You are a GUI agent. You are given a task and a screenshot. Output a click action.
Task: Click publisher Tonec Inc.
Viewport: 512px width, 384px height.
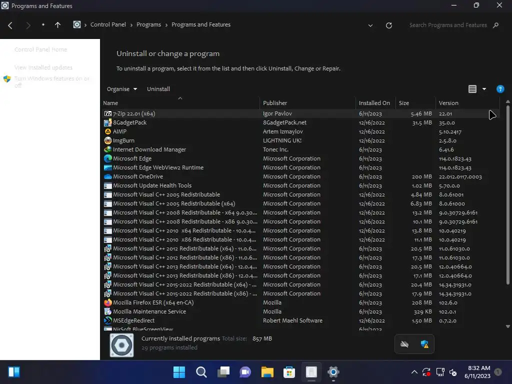tap(275, 149)
